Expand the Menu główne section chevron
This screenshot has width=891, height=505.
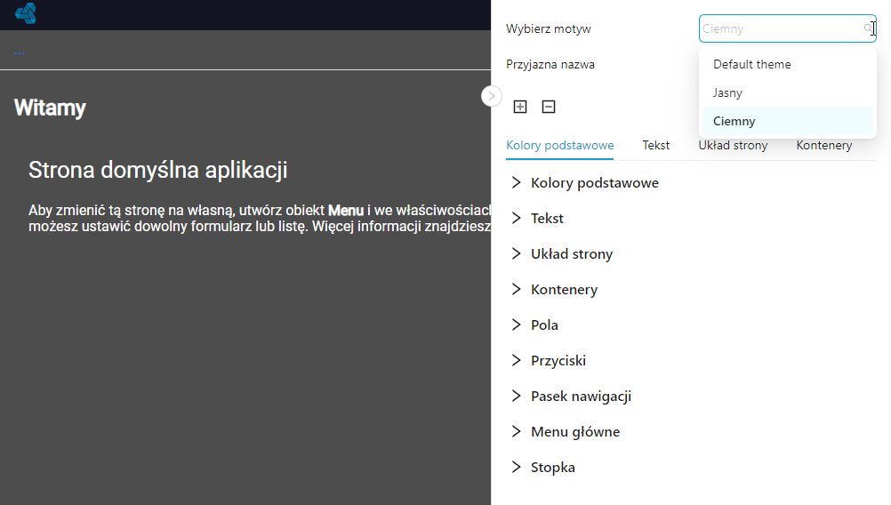pyautogui.click(x=516, y=431)
